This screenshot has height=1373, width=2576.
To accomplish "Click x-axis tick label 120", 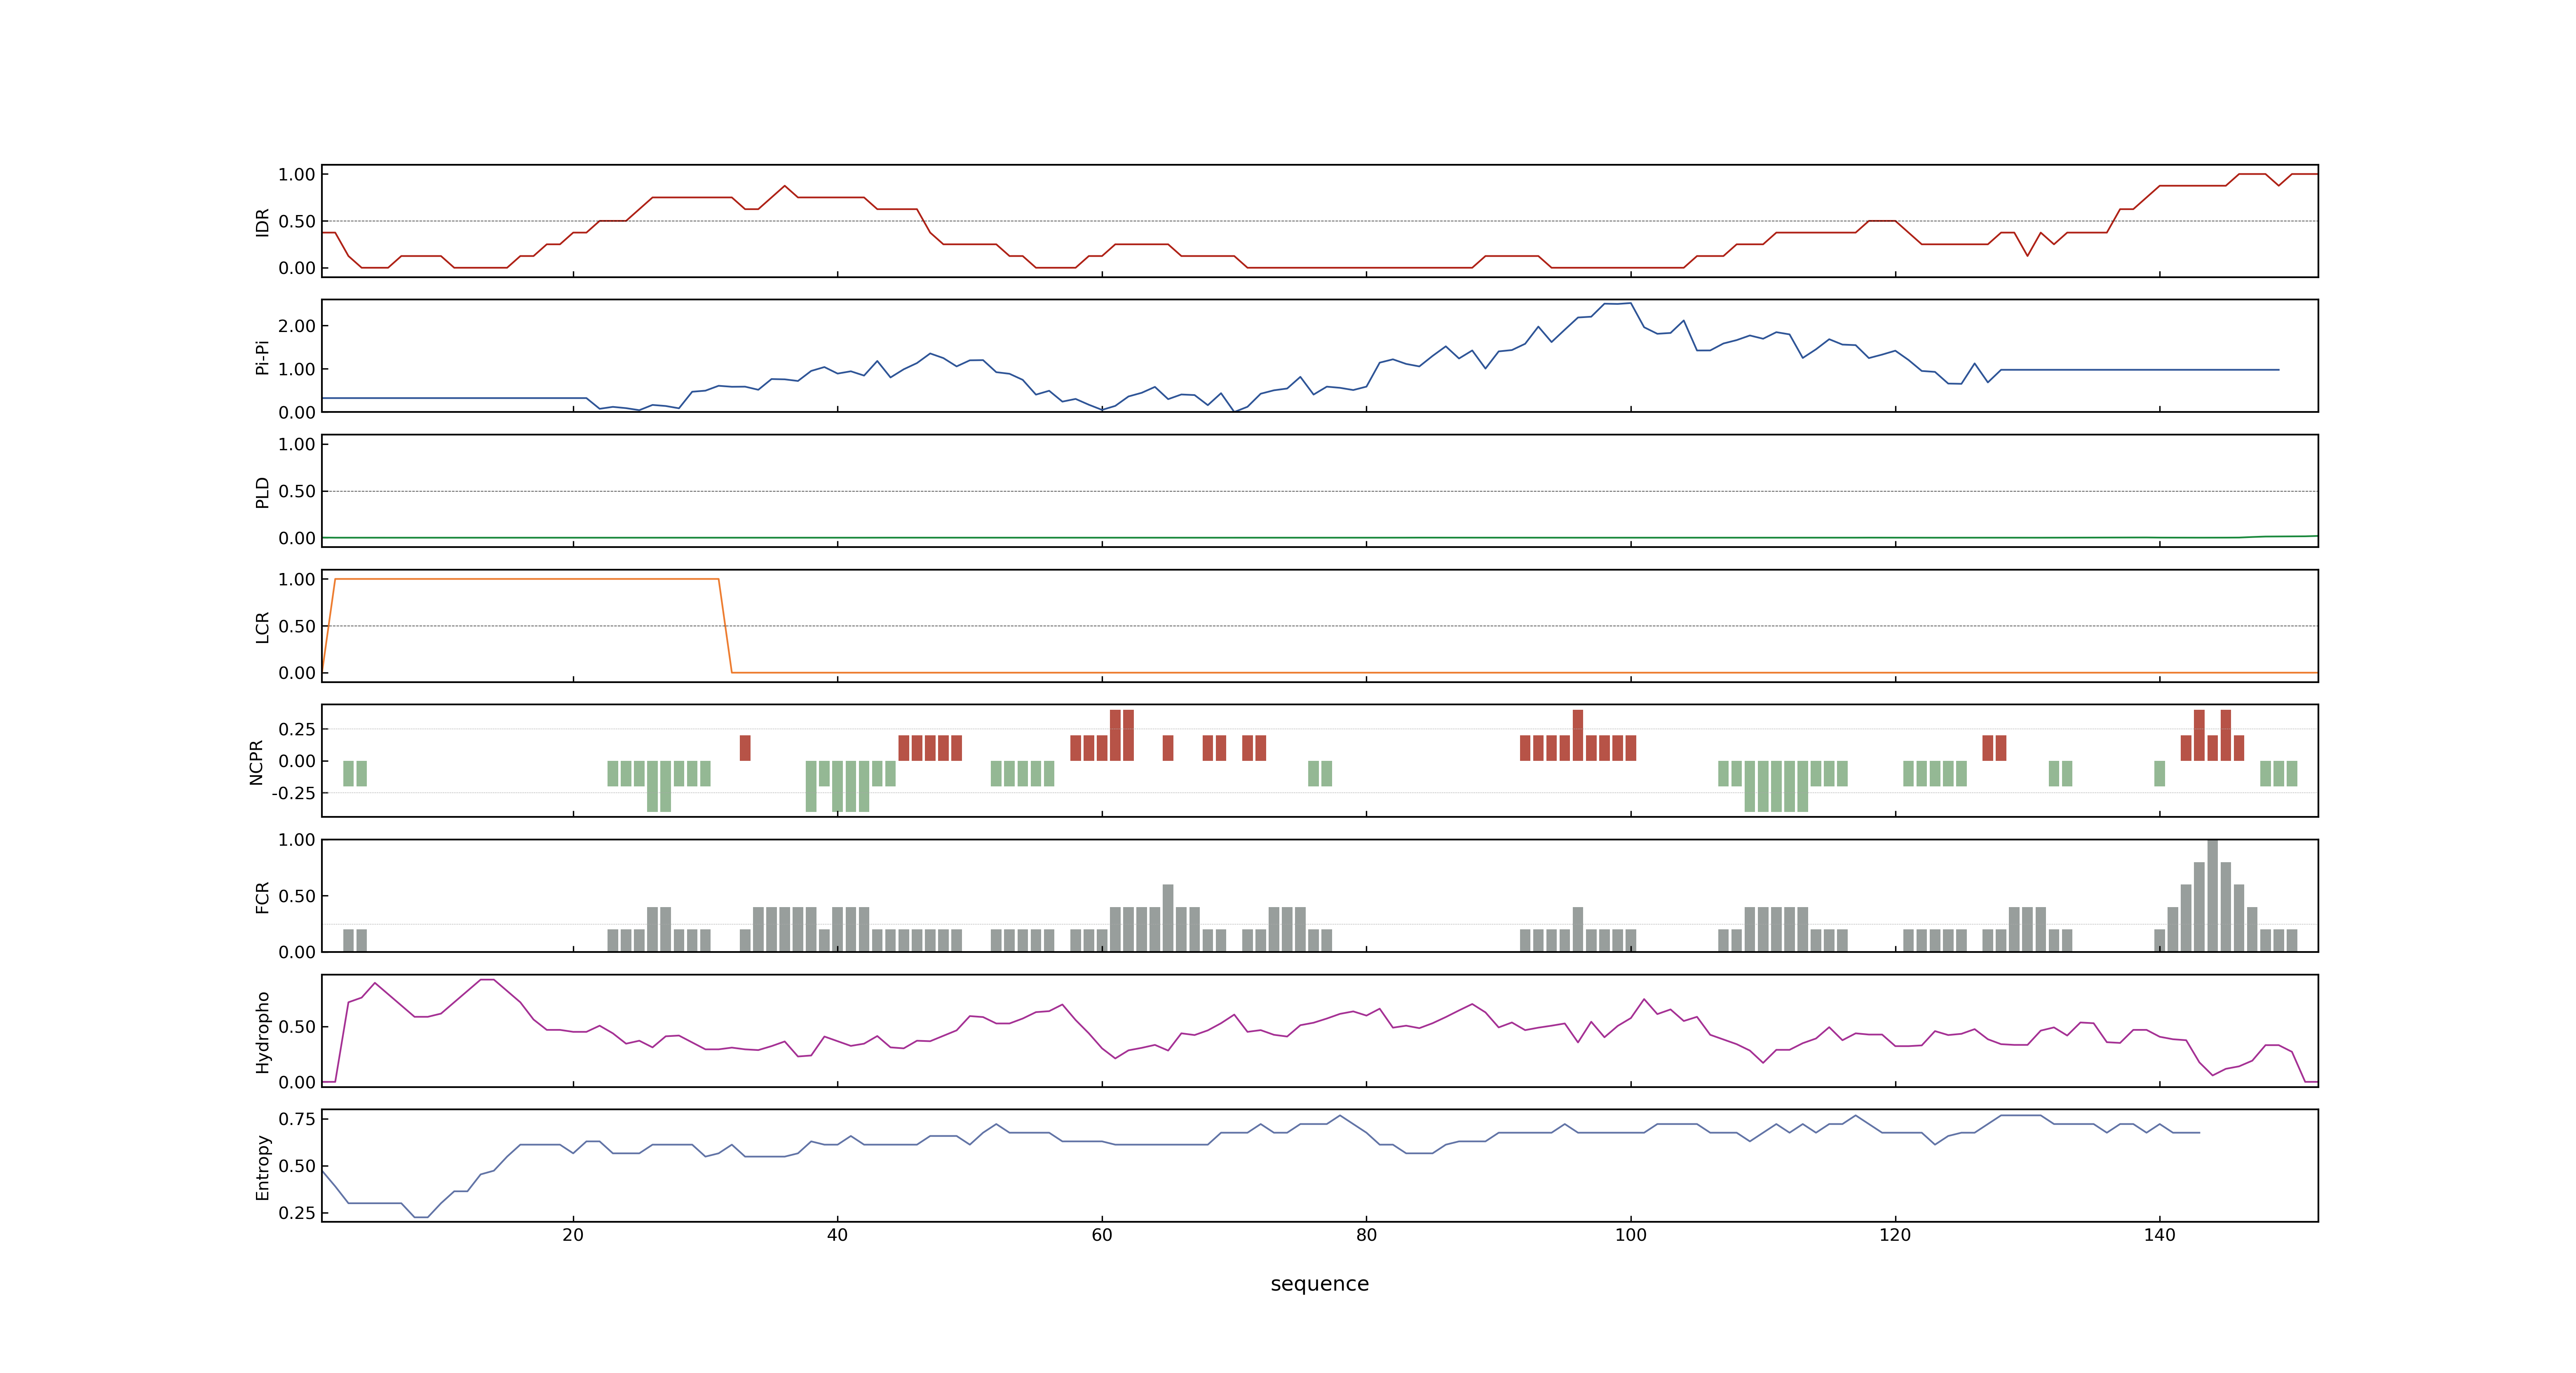I will [x=1895, y=1235].
